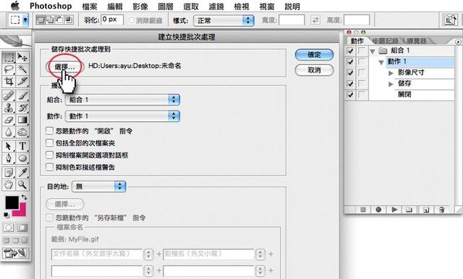Select the Healing Brush tool
Viewport: 463px width, 279px height.
9,95
